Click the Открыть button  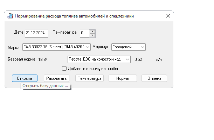coord(25,78)
